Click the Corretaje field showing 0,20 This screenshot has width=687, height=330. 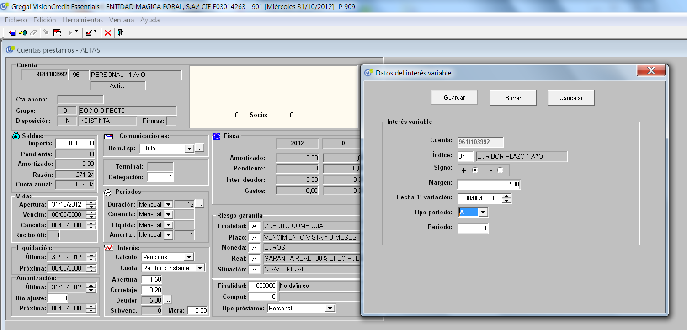152,290
